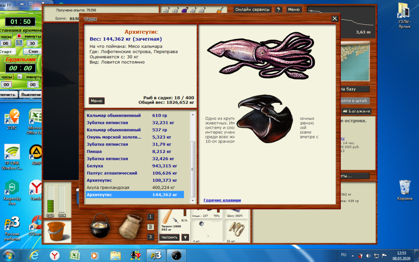Select the Glory-350Ti reel
The height and width of the screenshot is (262, 419).
click(x=235, y=215)
